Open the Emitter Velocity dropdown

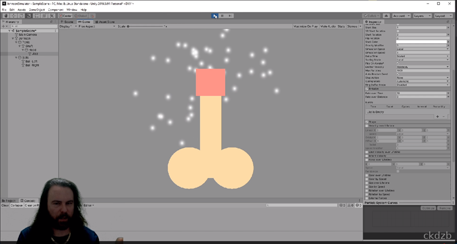point(423,67)
